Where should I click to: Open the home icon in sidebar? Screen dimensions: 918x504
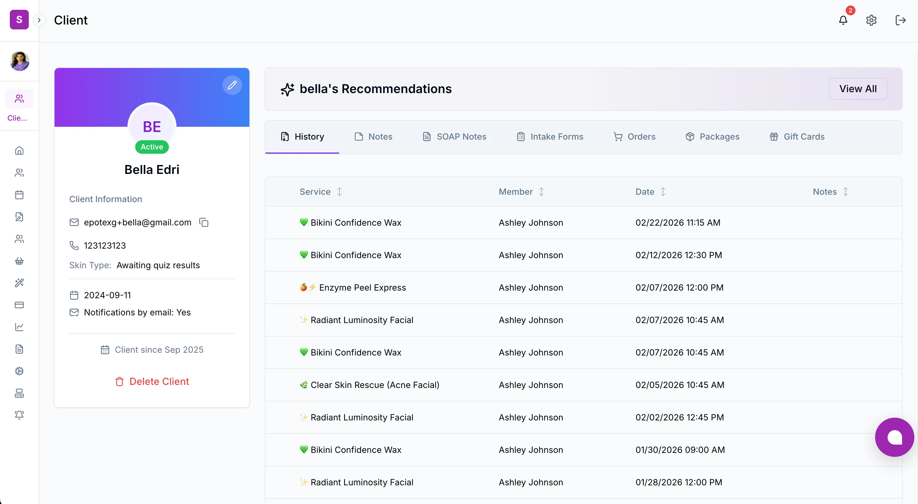(19, 151)
